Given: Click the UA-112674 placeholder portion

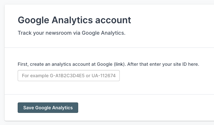Looking at the screenshot, I should click(x=104, y=76).
